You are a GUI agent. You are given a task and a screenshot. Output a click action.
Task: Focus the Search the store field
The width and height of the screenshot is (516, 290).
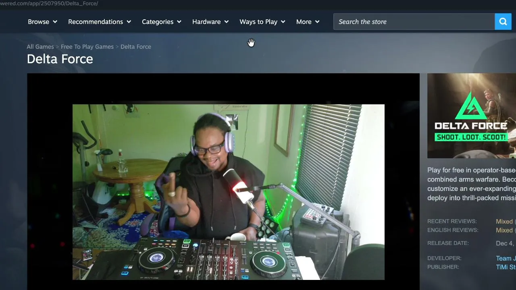click(x=414, y=22)
